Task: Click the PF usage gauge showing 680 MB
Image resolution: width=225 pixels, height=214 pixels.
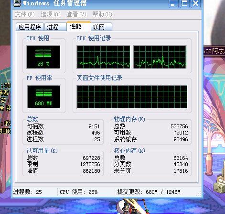Action: point(44,97)
